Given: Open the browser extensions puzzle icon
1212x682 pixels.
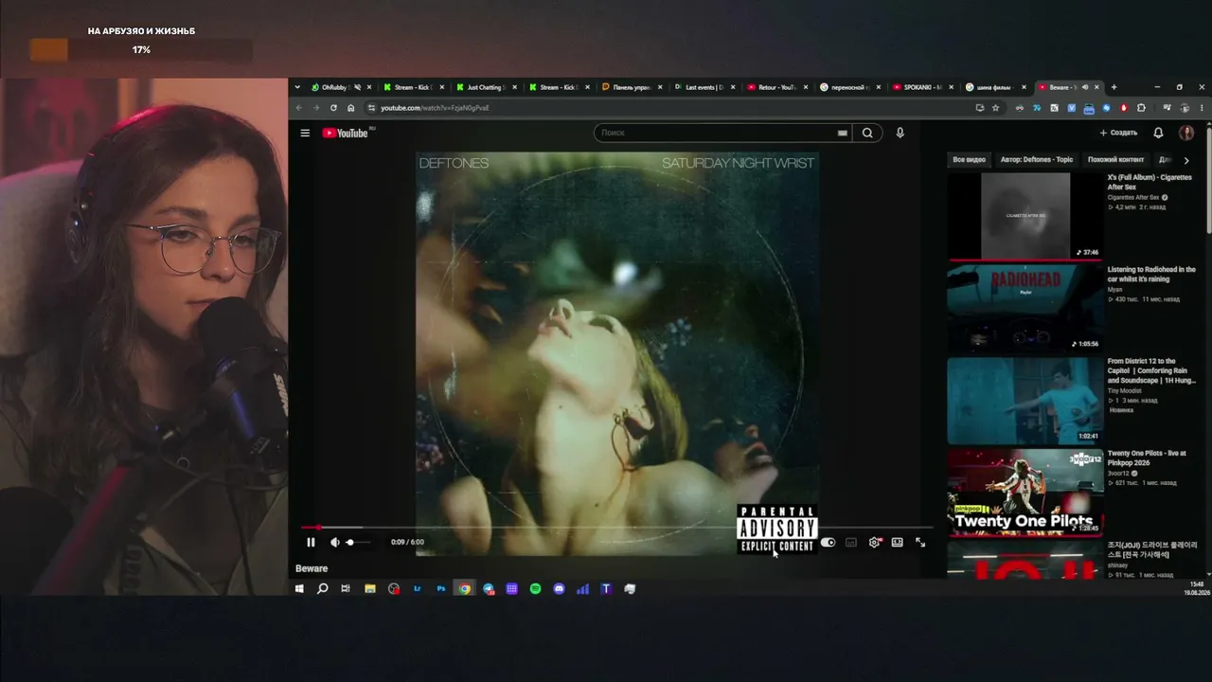Looking at the screenshot, I should tap(1141, 108).
